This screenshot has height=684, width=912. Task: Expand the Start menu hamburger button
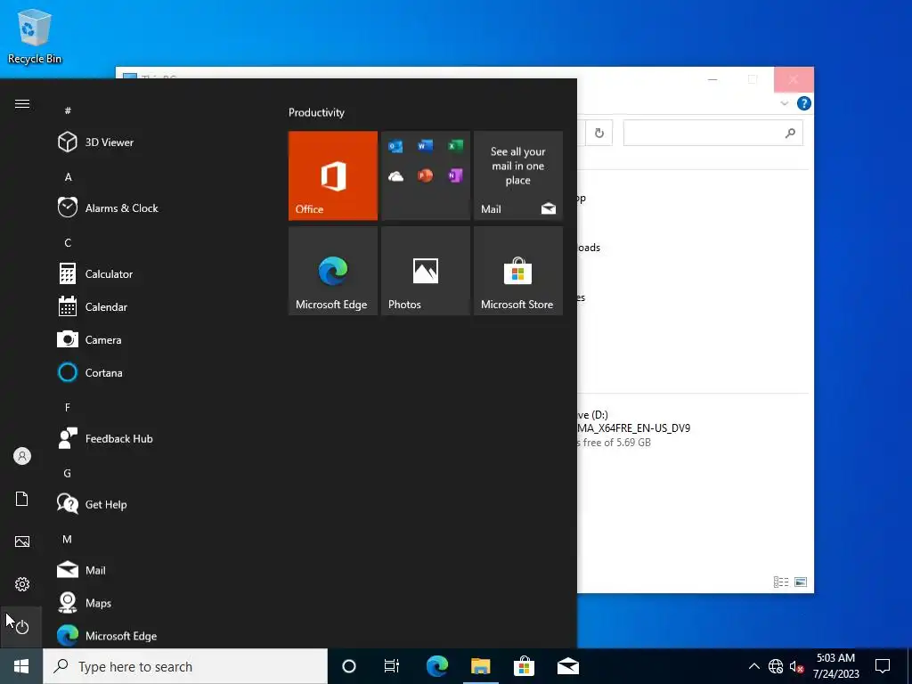pos(22,104)
